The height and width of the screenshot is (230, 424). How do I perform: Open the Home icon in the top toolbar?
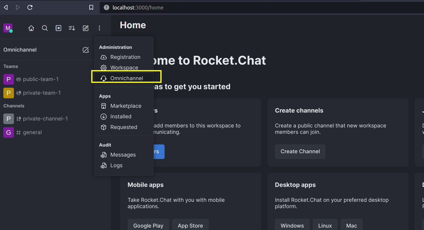click(x=31, y=28)
